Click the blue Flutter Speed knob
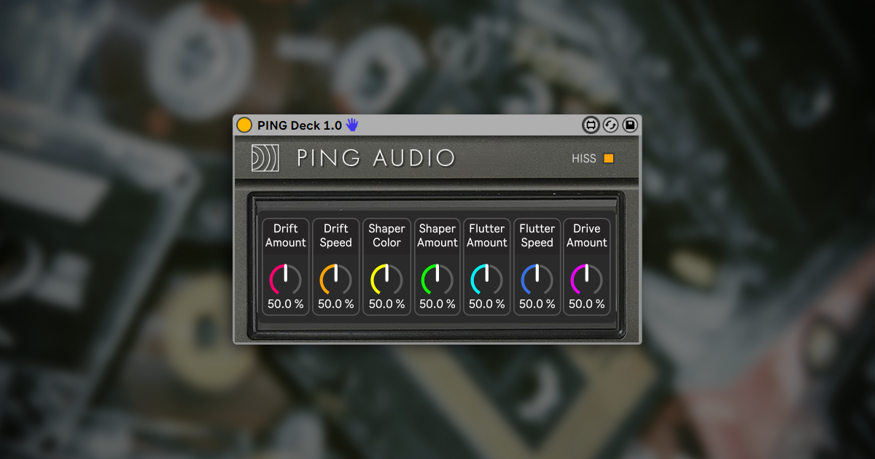 [537, 280]
